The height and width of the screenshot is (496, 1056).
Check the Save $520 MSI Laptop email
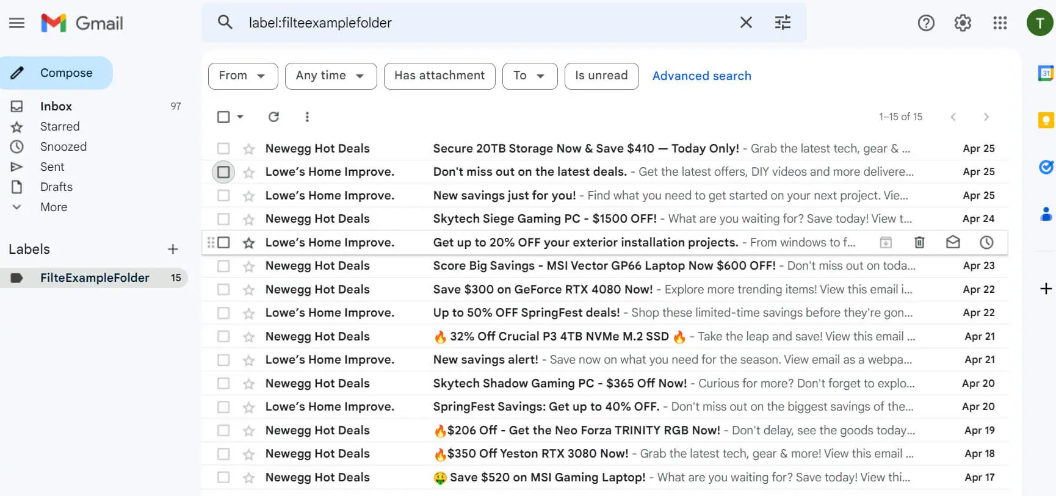pos(223,478)
